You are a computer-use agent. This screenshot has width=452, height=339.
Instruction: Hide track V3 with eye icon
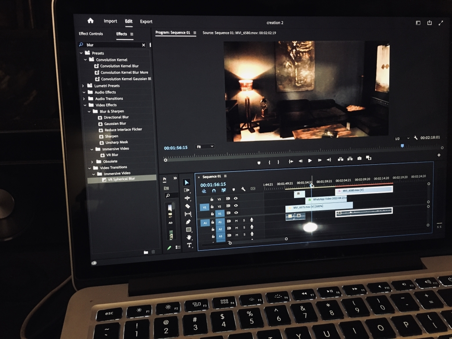point(236,198)
